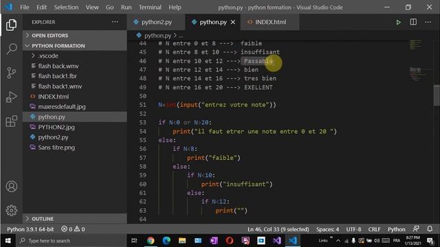Open OneNote from taskbar
The height and width of the screenshot is (247, 440).
pyautogui.click(x=214, y=241)
